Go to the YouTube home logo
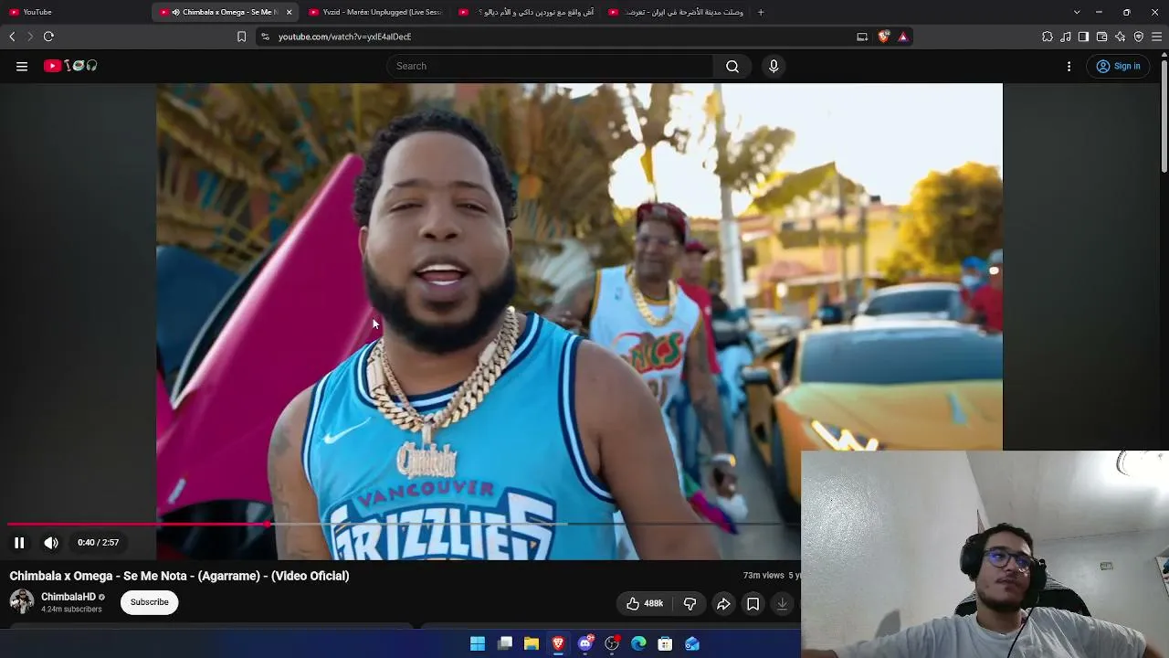The image size is (1169, 658). point(70,66)
